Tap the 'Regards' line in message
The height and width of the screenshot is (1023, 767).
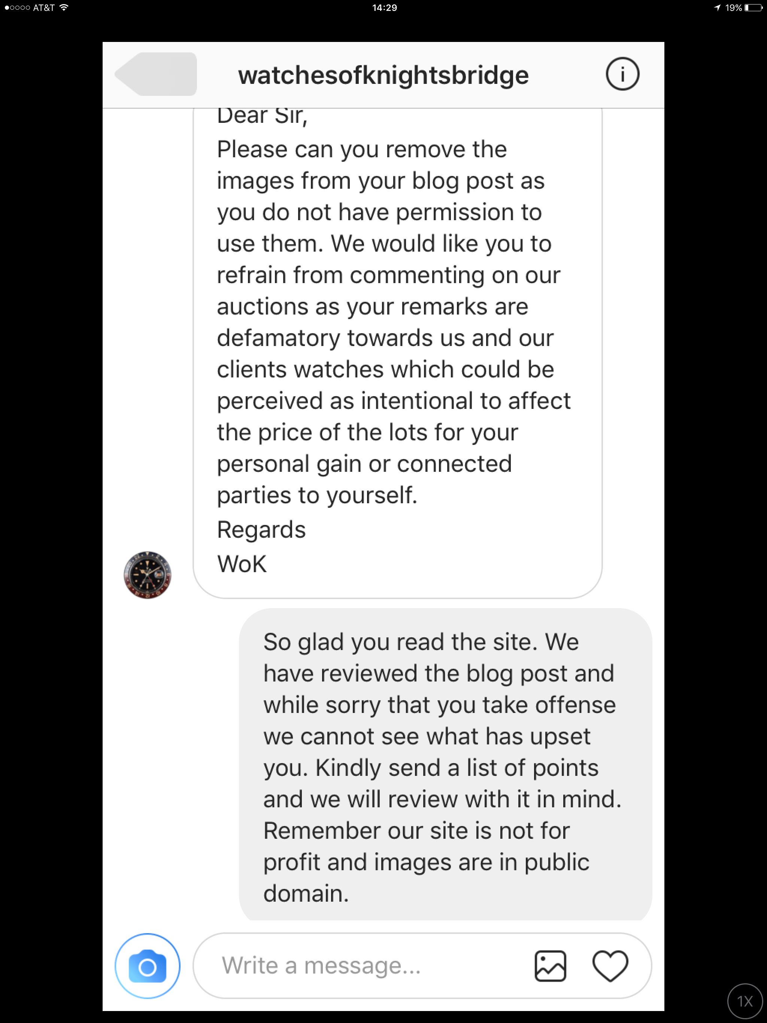[261, 529]
